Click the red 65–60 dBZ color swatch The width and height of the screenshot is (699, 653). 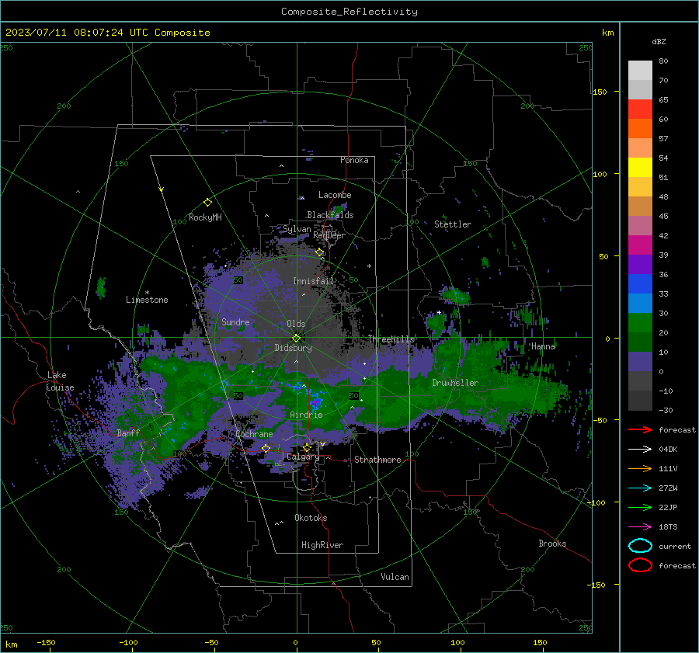pyautogui.click(x=640, y=109)
